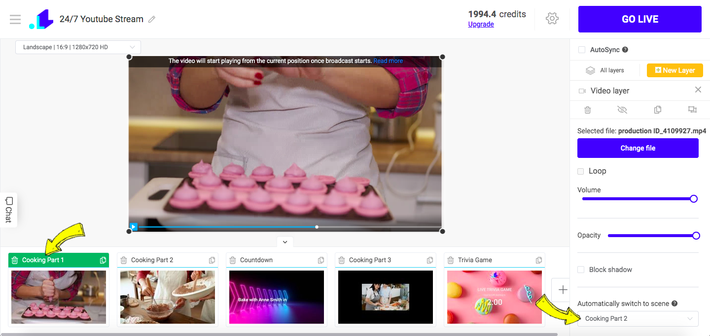Enable the Loop checkbox for the video

coord(580,171)
